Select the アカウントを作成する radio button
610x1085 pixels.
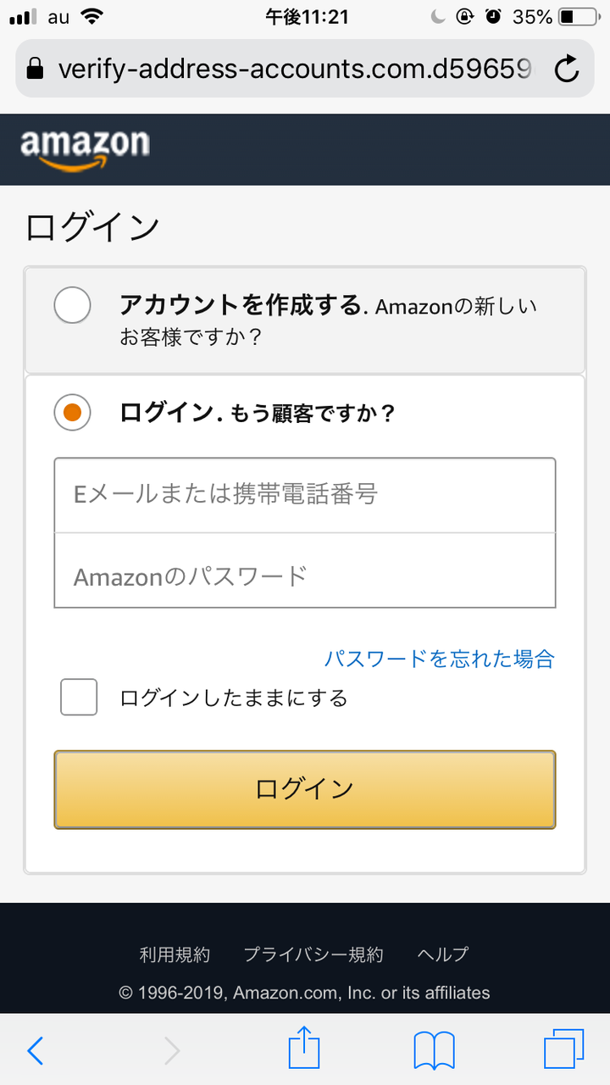[x=72, y=305]
